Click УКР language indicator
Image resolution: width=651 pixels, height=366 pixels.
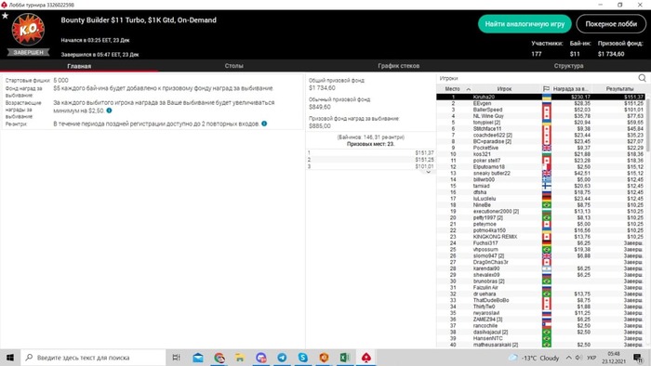tap(591, 358)
